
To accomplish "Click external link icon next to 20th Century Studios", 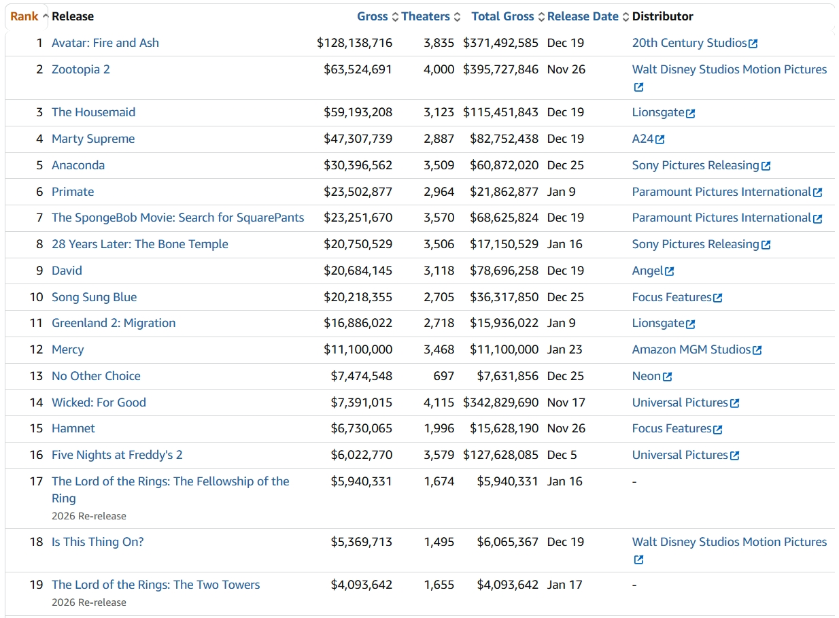I will (753, 44).
